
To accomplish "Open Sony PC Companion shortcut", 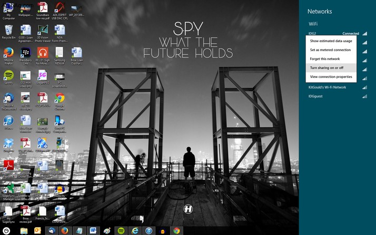I will point(60,124).
